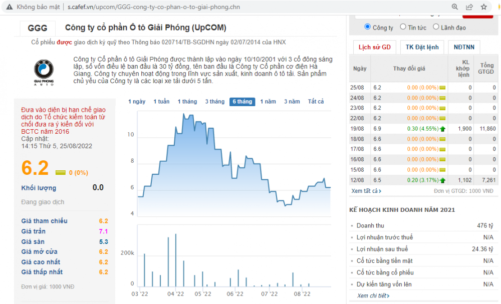The width and height of the screenshot is (501, 304).
Task: Bookmark this page with the star icon
Action: click(483, 7)
